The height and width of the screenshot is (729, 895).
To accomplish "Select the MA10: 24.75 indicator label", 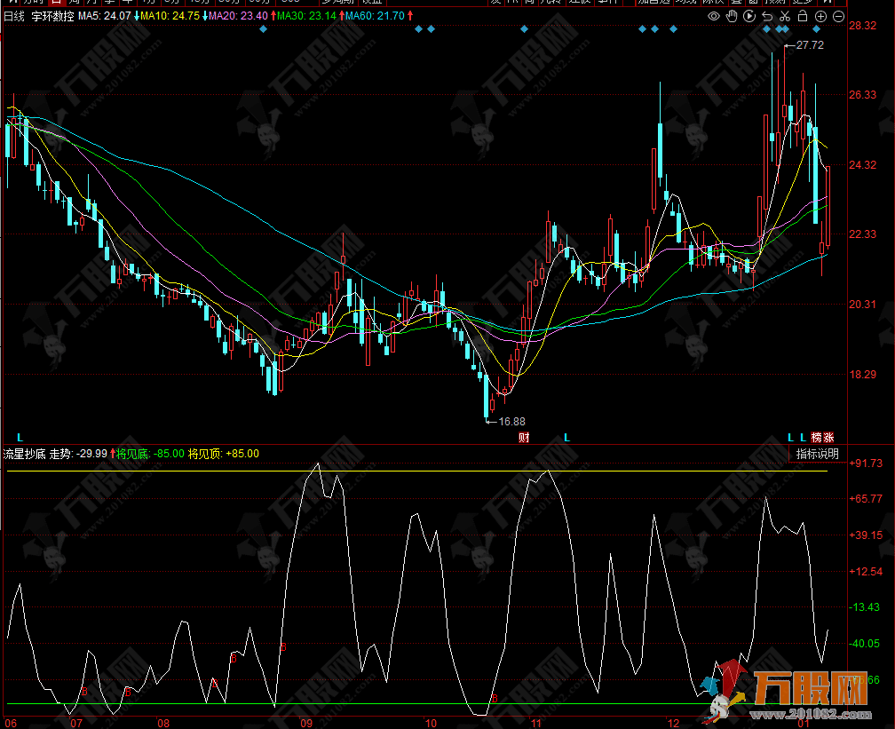I will point(170,16).
